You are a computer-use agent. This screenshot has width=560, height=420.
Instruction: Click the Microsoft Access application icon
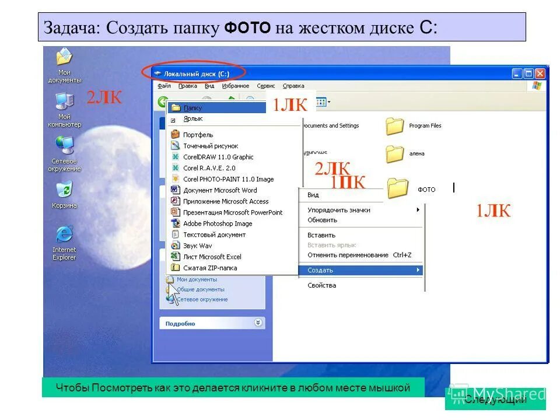[176, 201]
